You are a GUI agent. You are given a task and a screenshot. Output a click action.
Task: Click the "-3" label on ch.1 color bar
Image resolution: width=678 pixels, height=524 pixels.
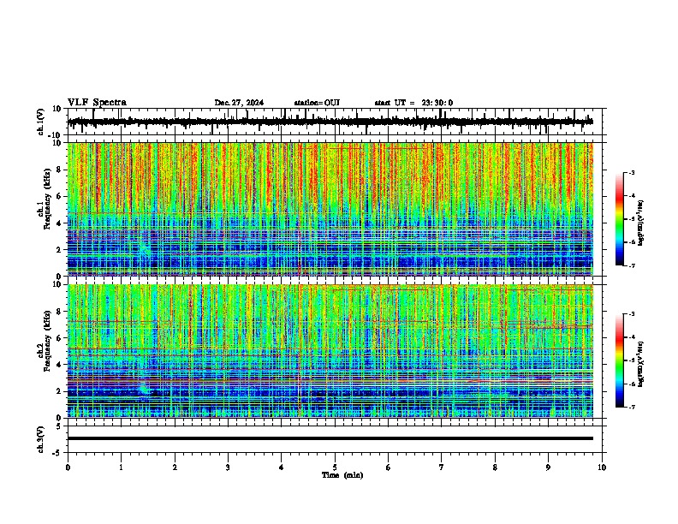(x=632, y=173)
